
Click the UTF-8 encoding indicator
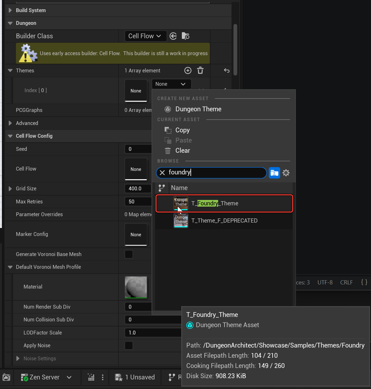[325, 283]
